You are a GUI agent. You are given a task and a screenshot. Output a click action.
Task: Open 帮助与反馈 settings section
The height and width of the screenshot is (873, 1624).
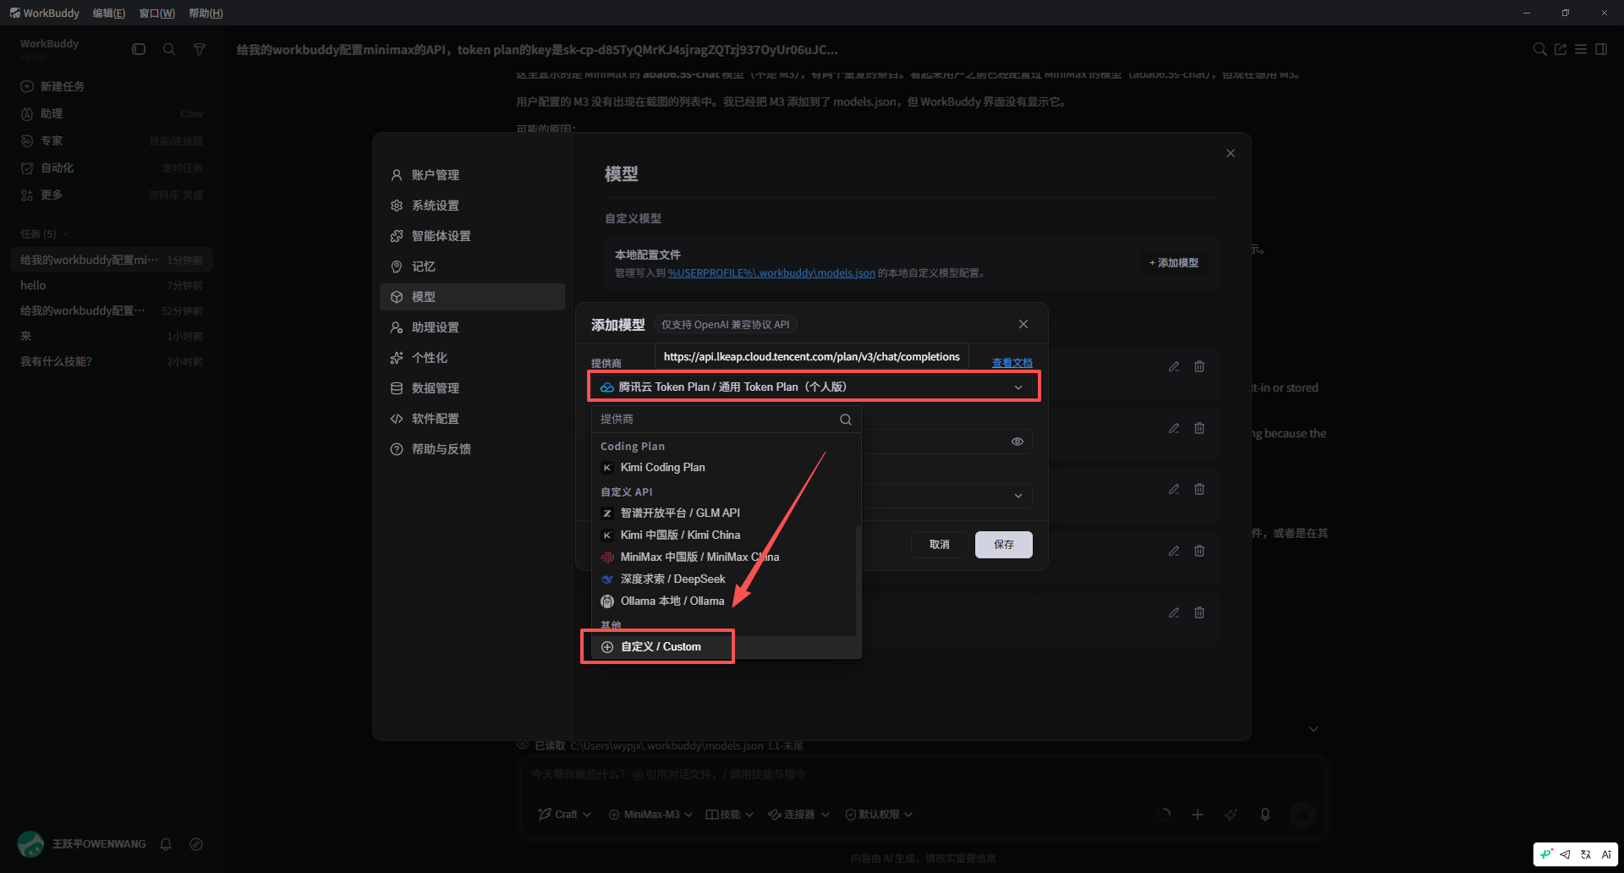click(x=472, y=449)
